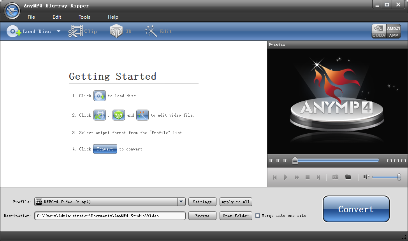The width and height of the screenshot is (408, 241).
Task: Open the Tools menu
Action: point(84,17)
